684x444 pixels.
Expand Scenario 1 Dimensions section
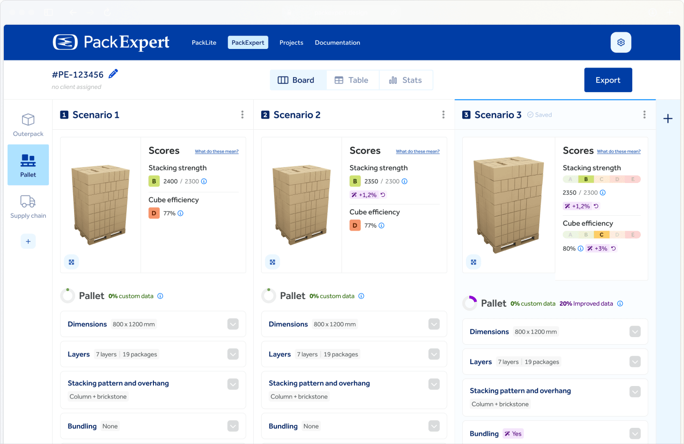tap(233, 324)
